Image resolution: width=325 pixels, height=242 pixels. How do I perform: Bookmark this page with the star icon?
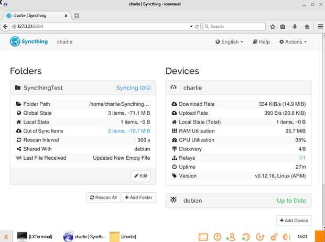[x=273, y=27]
